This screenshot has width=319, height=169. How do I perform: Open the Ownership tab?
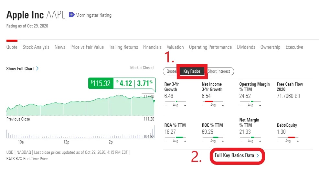point(271,47)
